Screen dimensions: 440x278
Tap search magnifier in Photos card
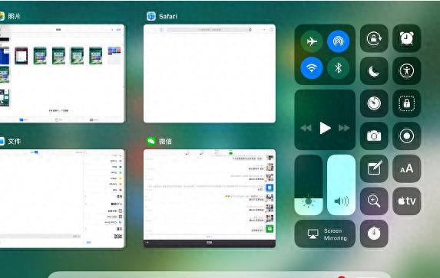[111, 29]
